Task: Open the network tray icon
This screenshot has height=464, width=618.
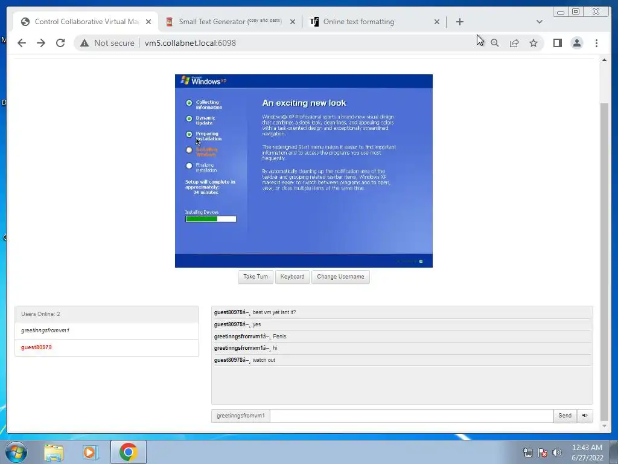Action: point(527,453)
